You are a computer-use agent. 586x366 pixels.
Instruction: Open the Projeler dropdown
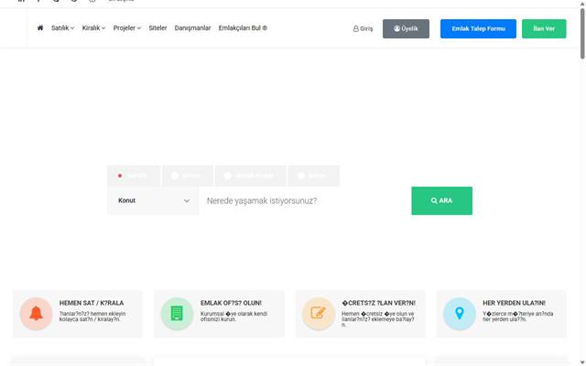click(127, 28)
